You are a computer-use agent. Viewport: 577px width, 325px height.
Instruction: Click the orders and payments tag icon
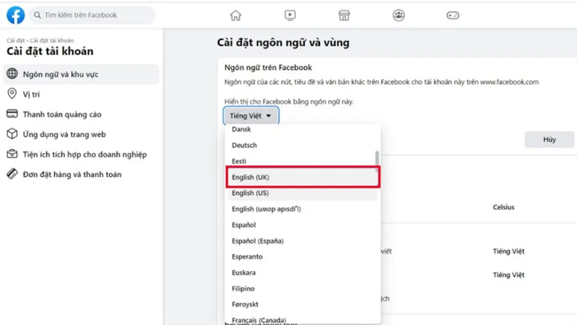(12, 174)
